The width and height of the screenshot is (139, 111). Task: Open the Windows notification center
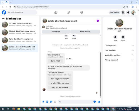point(135,109)
